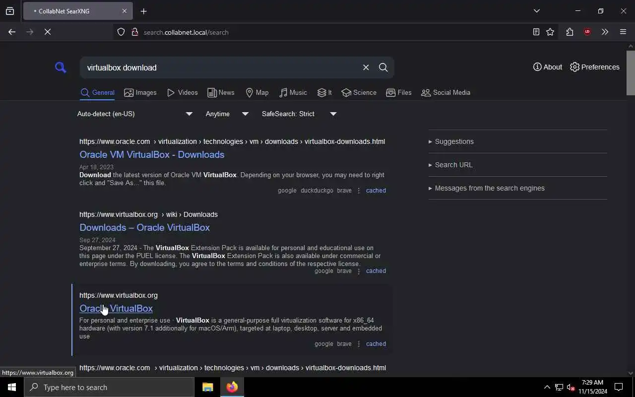Open the Oracle VirtualBox result link

pos(116,308)
